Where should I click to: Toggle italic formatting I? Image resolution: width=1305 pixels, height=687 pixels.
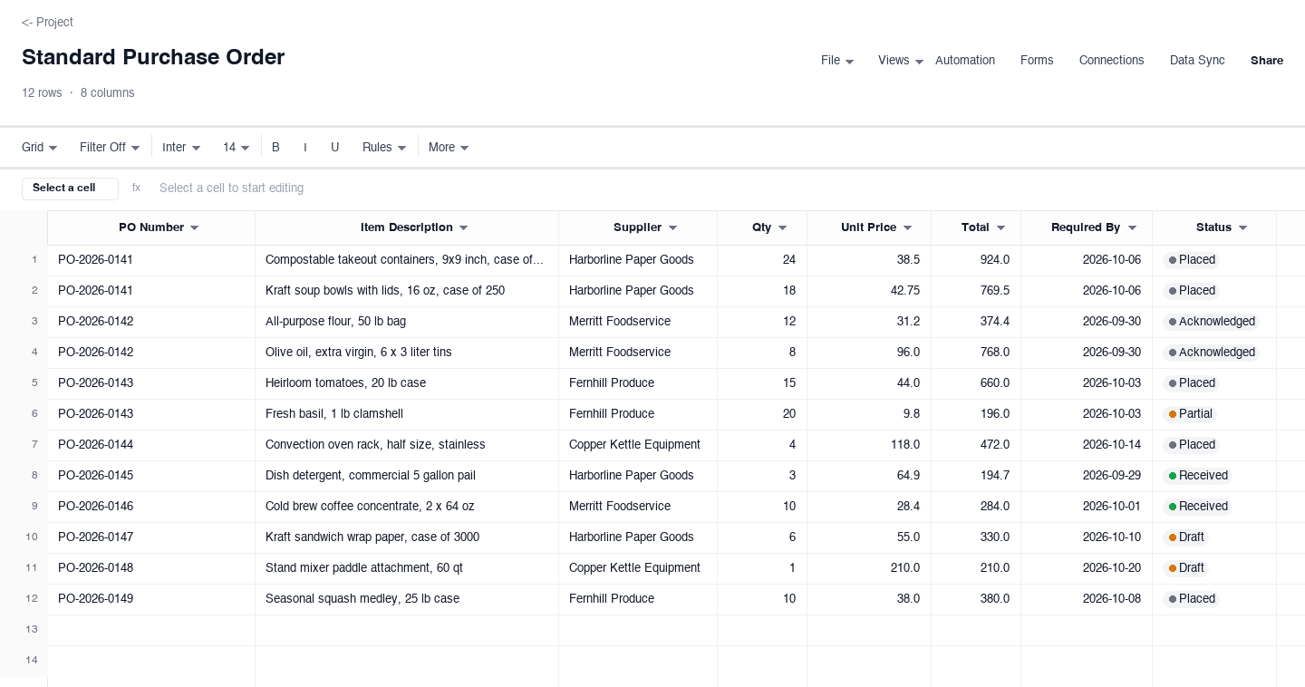click(x=304, y=148)
